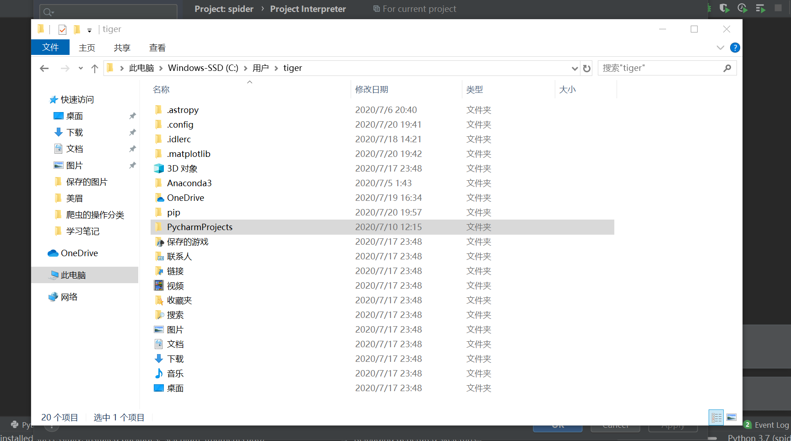Click the 音乐 folder icon
This screenshot has height=441, width=791.
tap(159, 373)
